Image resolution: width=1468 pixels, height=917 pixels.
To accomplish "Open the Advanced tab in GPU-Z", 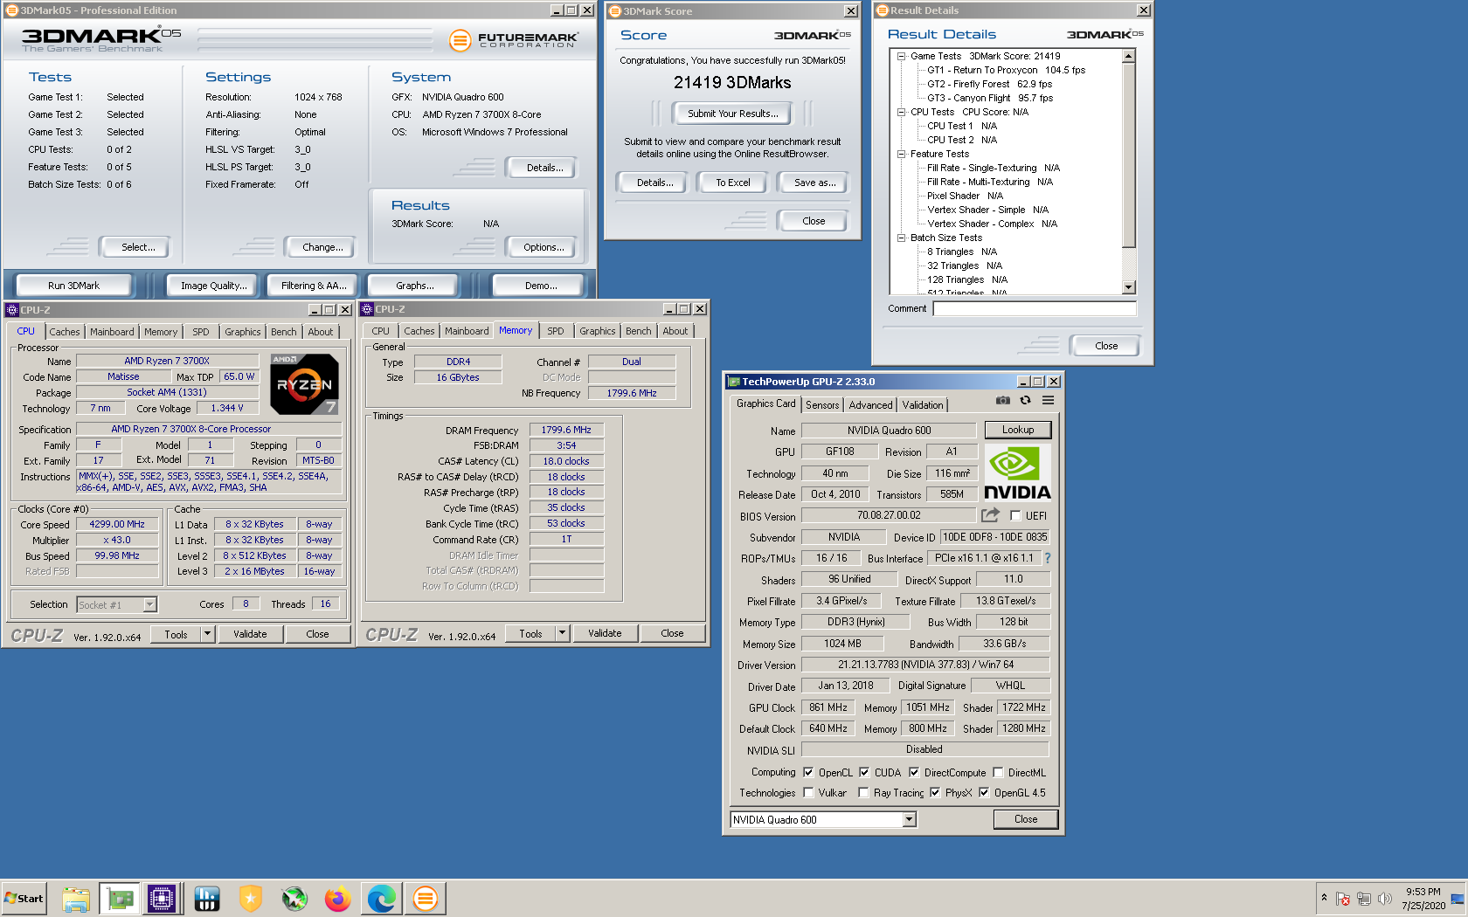I will coord(870,405).
